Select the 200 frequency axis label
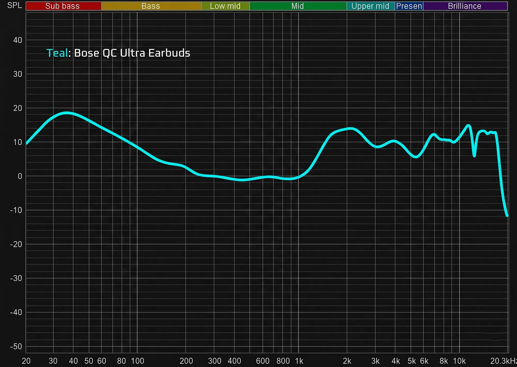517x367 pixels. click(186, 361)
